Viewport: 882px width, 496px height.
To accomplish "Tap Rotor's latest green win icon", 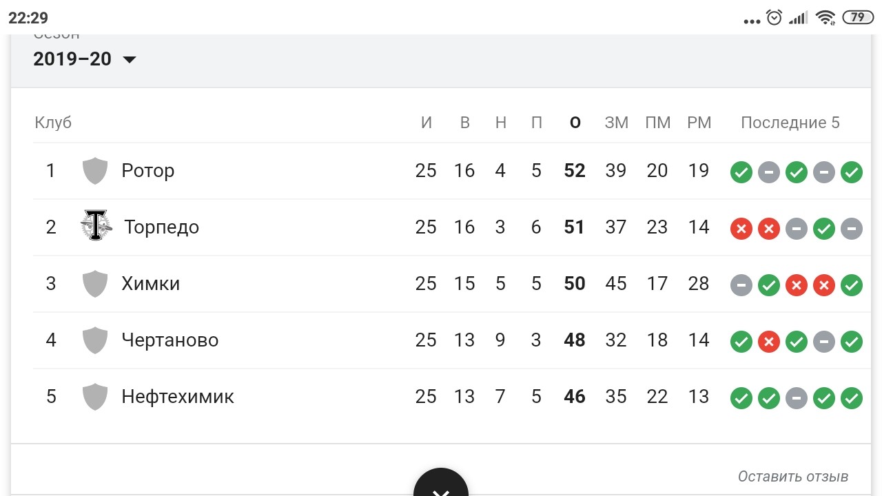I will (x=852, y=172).
